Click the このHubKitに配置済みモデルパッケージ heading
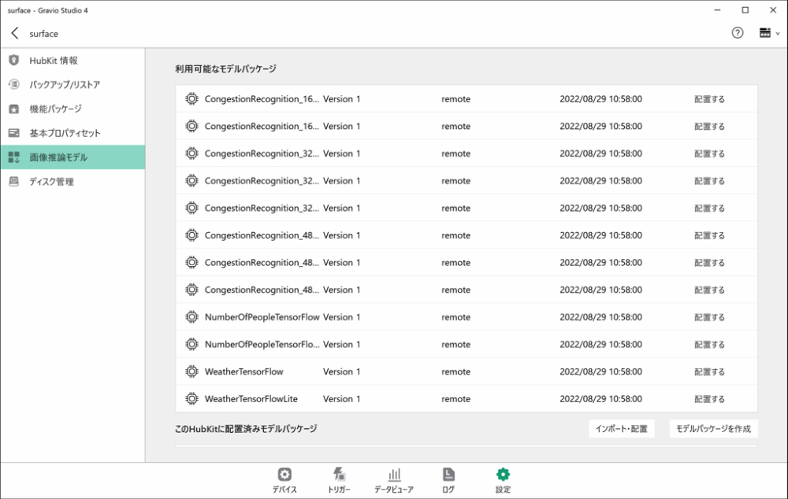Viewport: 788px width, 499px height. pyautogui.click(x=246, y=429)
